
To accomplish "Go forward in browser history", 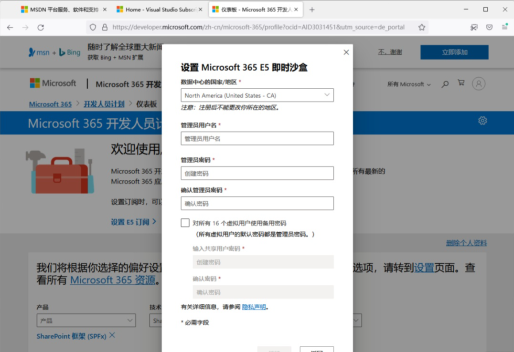I will 25,28.
